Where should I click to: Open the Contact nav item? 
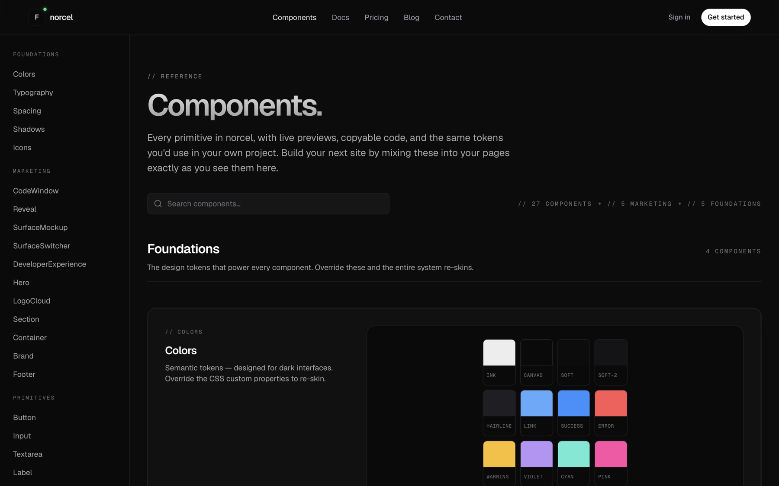coord(448,17)
